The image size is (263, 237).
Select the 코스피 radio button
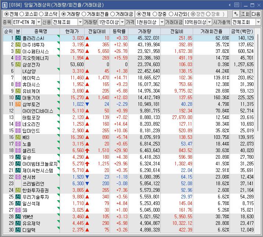(x=22, y=14)
